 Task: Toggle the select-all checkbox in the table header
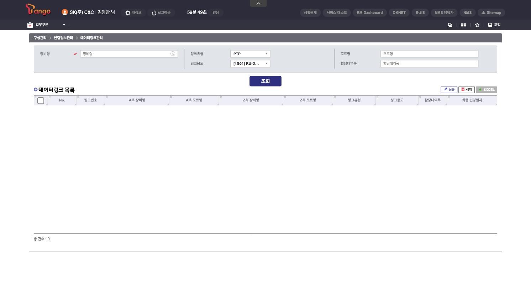(x=41, y=100)
